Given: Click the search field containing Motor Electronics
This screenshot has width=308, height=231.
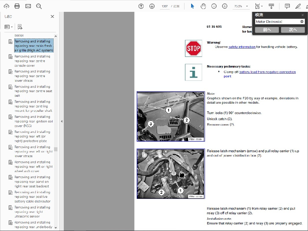Looking at the screenshot, I should 277,22.
